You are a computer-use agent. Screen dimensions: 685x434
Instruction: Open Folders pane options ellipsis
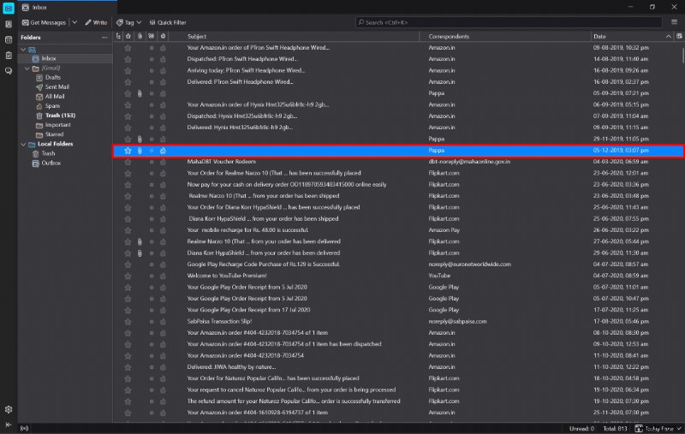point(104,38)
